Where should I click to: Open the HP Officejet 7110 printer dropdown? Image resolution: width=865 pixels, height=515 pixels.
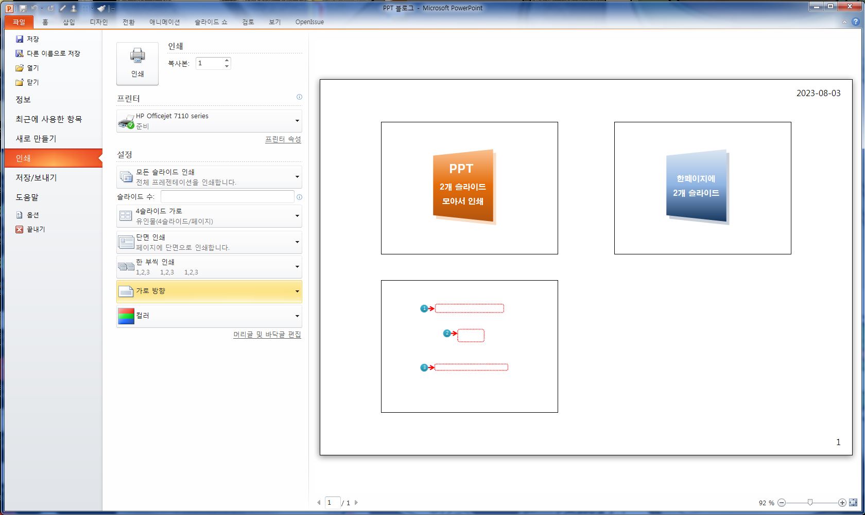tap(209, 121)
